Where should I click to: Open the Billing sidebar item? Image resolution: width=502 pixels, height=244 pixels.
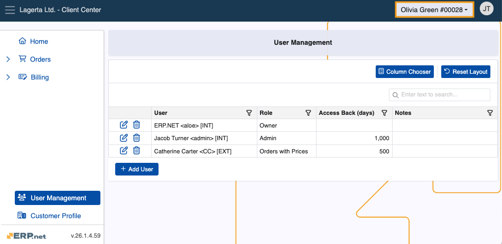click(x=40, y=77)
